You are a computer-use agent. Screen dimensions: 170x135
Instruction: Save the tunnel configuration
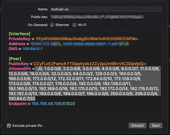(x=156, y=125)
